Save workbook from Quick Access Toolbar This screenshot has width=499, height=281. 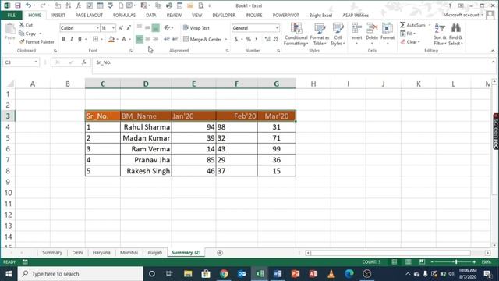pos(18,5)
